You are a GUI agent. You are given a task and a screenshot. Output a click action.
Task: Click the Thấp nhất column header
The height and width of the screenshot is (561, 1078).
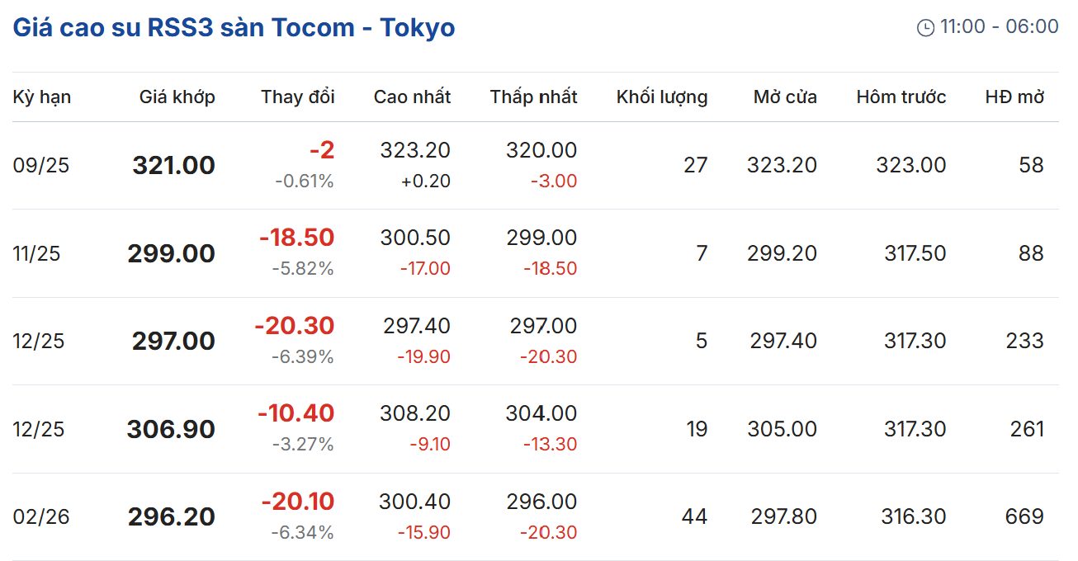point(533,97)
